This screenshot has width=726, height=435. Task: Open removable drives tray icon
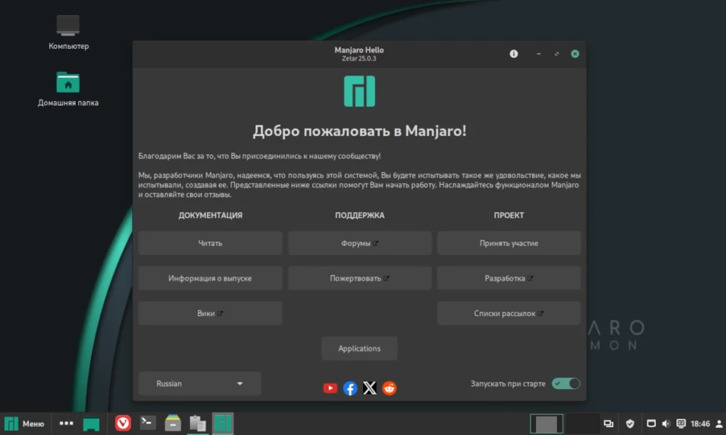coord(651,424)
